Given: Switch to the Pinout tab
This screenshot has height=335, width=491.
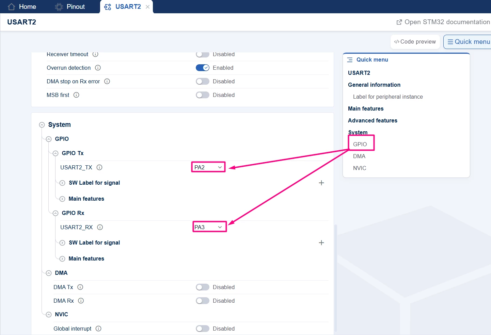Looking at the screenshot, I should (70, 7).
